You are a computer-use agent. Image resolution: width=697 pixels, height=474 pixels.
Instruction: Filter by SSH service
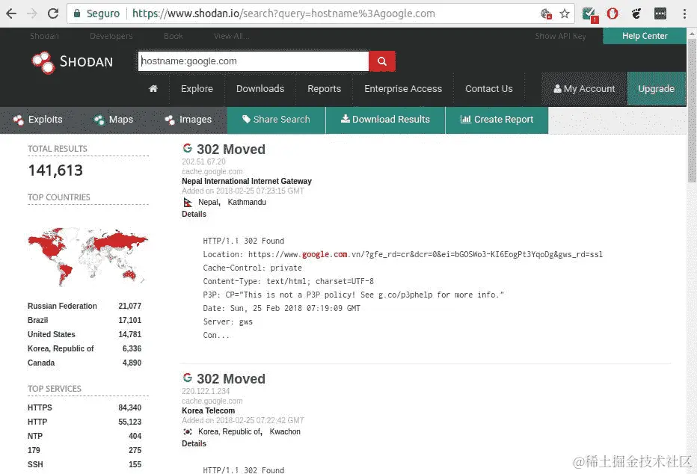36,465
